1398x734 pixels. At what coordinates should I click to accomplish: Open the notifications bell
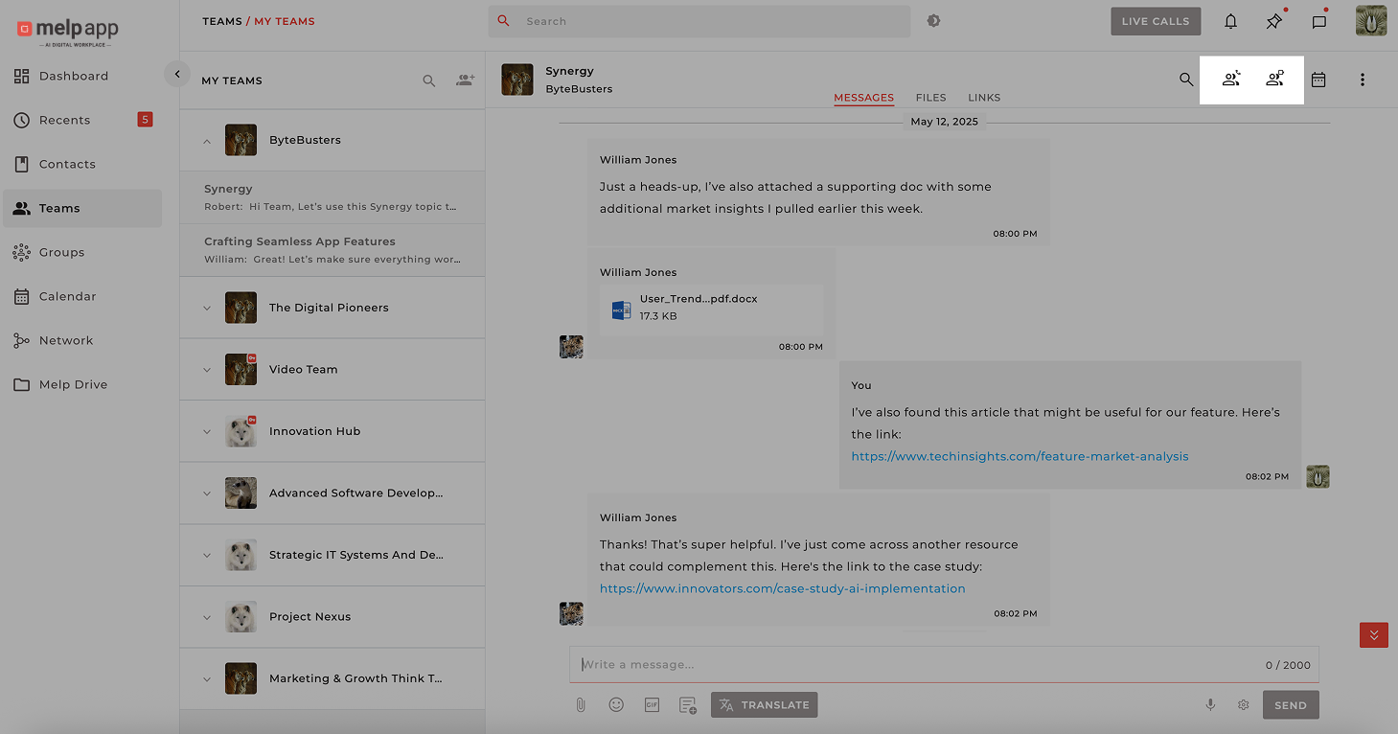tap(1230, 21)
